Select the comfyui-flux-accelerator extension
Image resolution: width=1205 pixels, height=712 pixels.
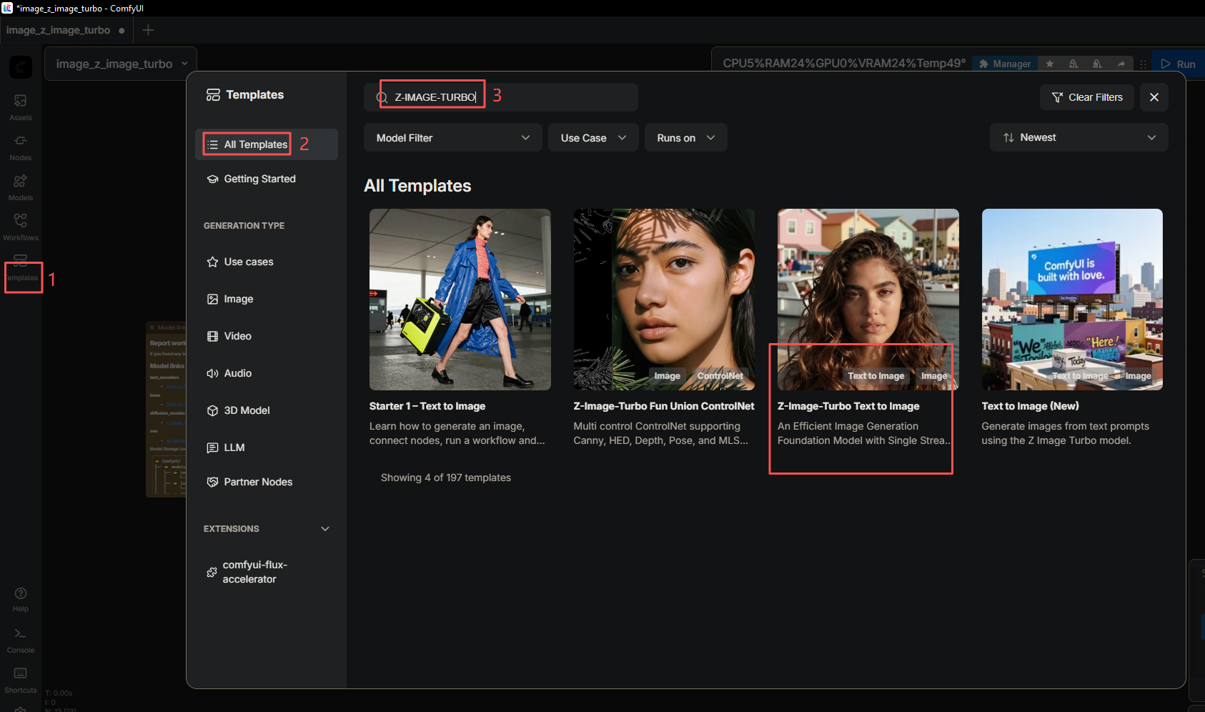point(267,572)
